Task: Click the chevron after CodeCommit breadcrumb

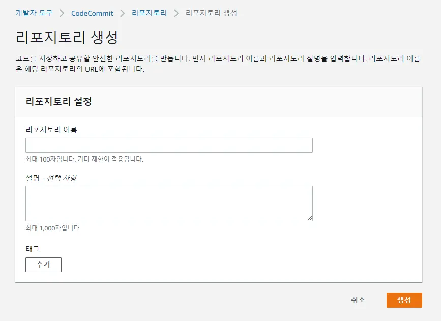Action: pyautogui.click(x=122, y=13)
